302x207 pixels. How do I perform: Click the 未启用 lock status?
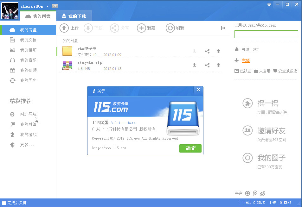pos(262,71)
